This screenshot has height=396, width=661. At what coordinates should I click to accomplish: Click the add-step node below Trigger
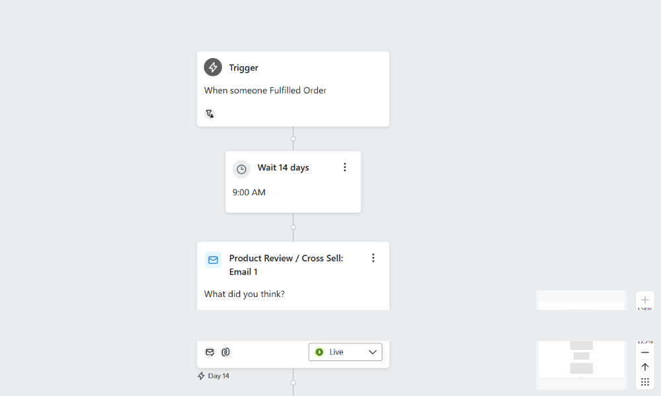[x=293, y=139]
